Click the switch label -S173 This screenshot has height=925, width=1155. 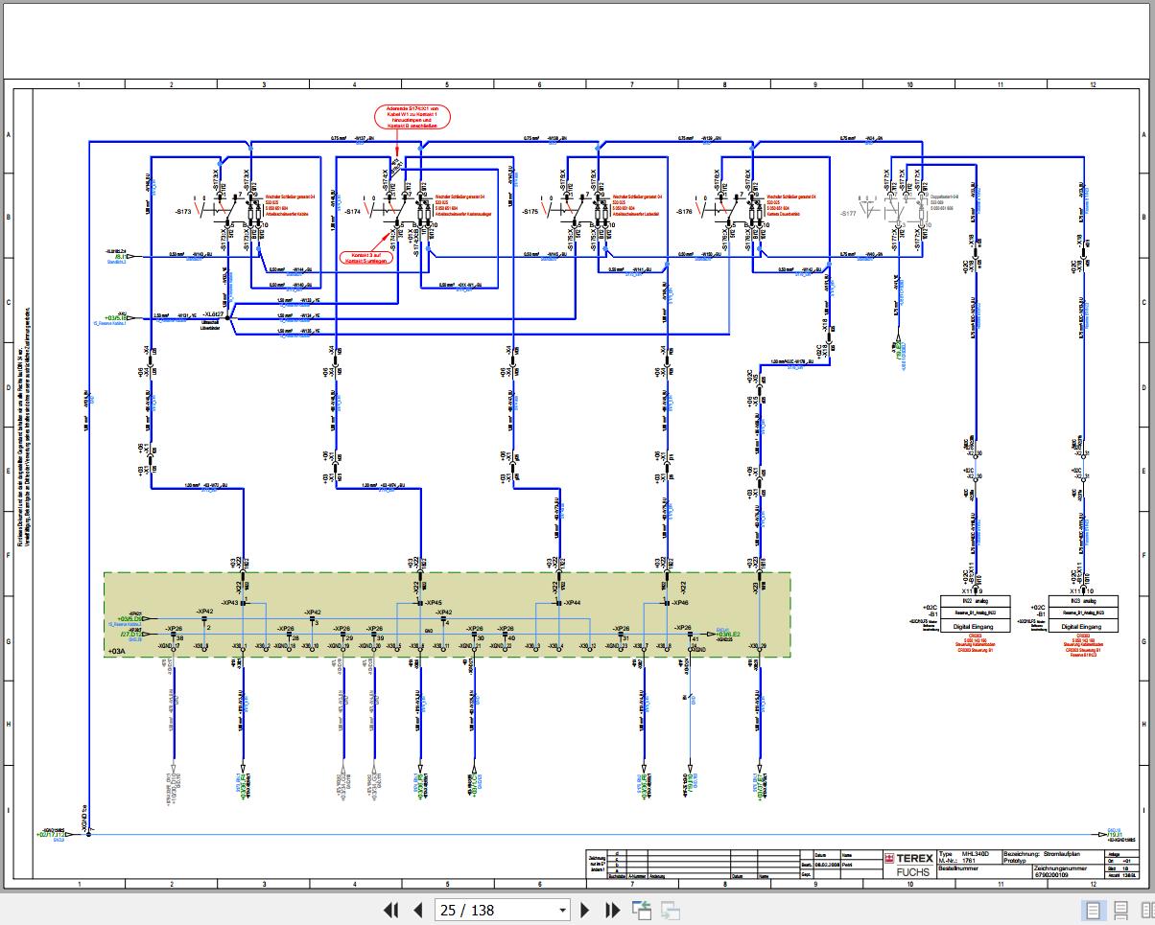coord(183,211)
